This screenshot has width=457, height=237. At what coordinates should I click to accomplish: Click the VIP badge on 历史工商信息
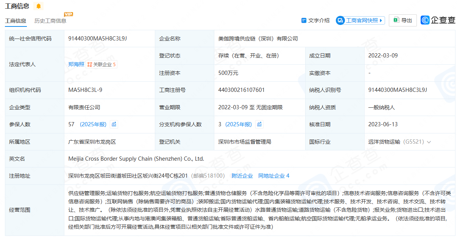click(69, 14)
